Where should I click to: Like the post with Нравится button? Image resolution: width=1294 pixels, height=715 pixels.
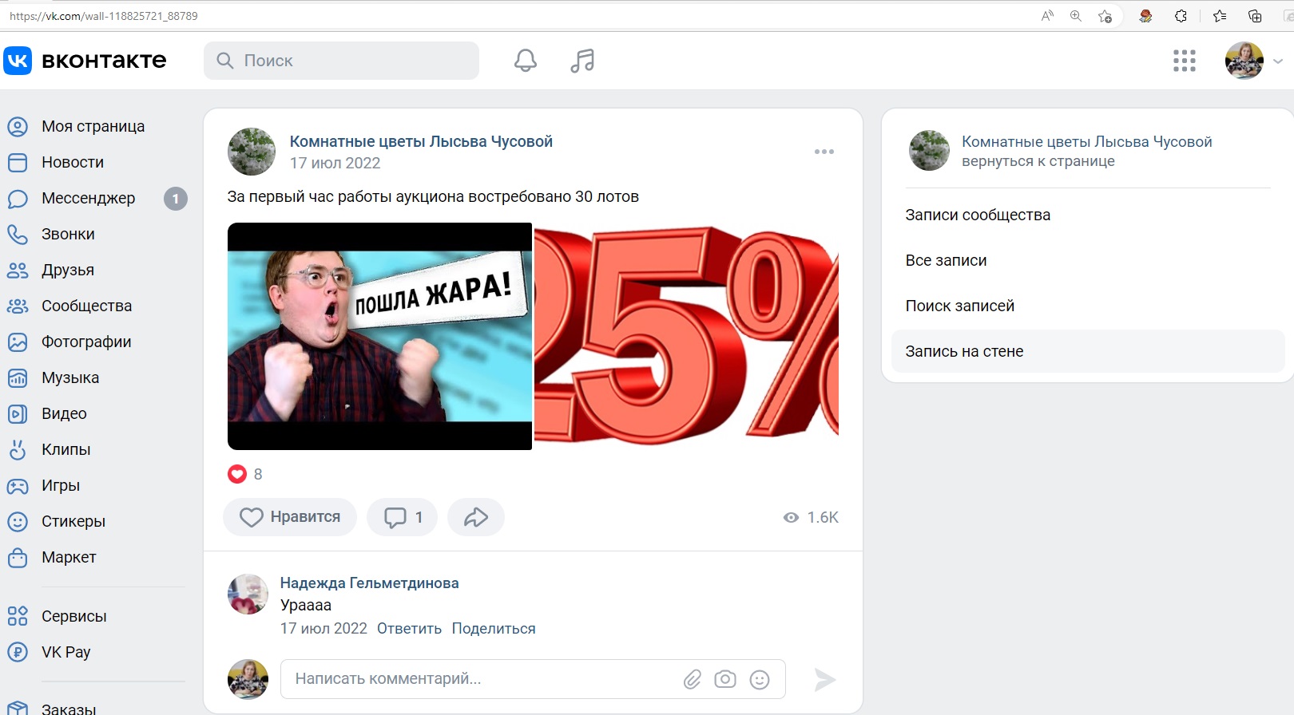(290, 517)
